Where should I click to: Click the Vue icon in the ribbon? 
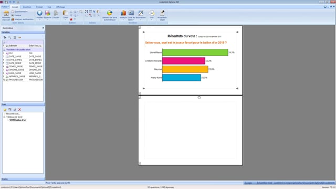(x=152, y=13)
